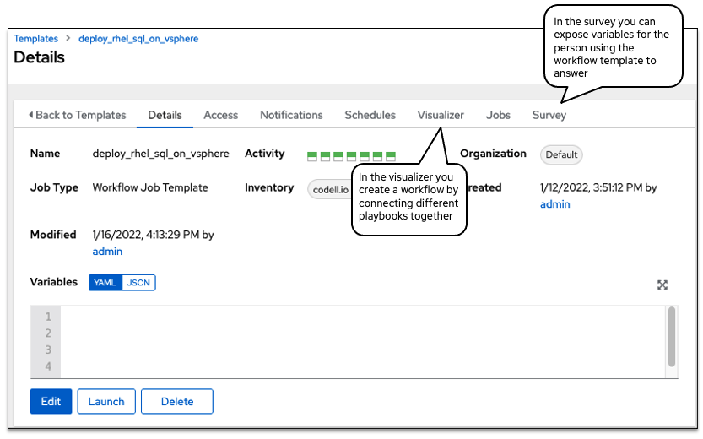This screenshot has height=439, width=703.
Task: Click the Default organization chip
Action: click(561, 154)
